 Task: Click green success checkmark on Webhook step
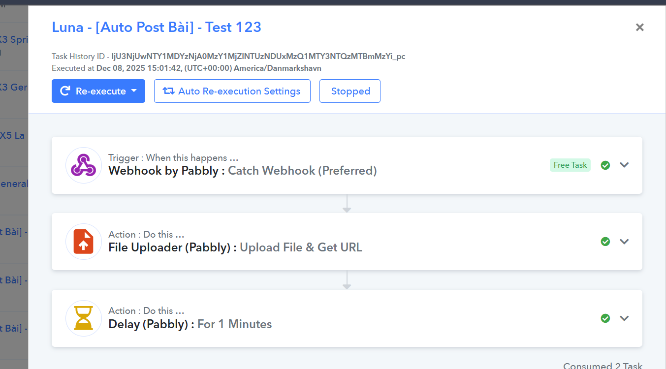(605, 165)
